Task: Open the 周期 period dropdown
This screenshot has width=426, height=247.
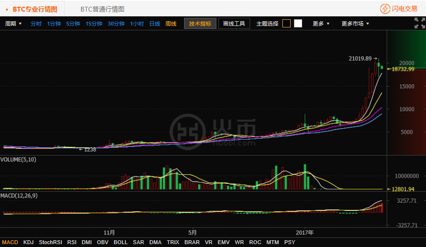Action: [13, 24]
